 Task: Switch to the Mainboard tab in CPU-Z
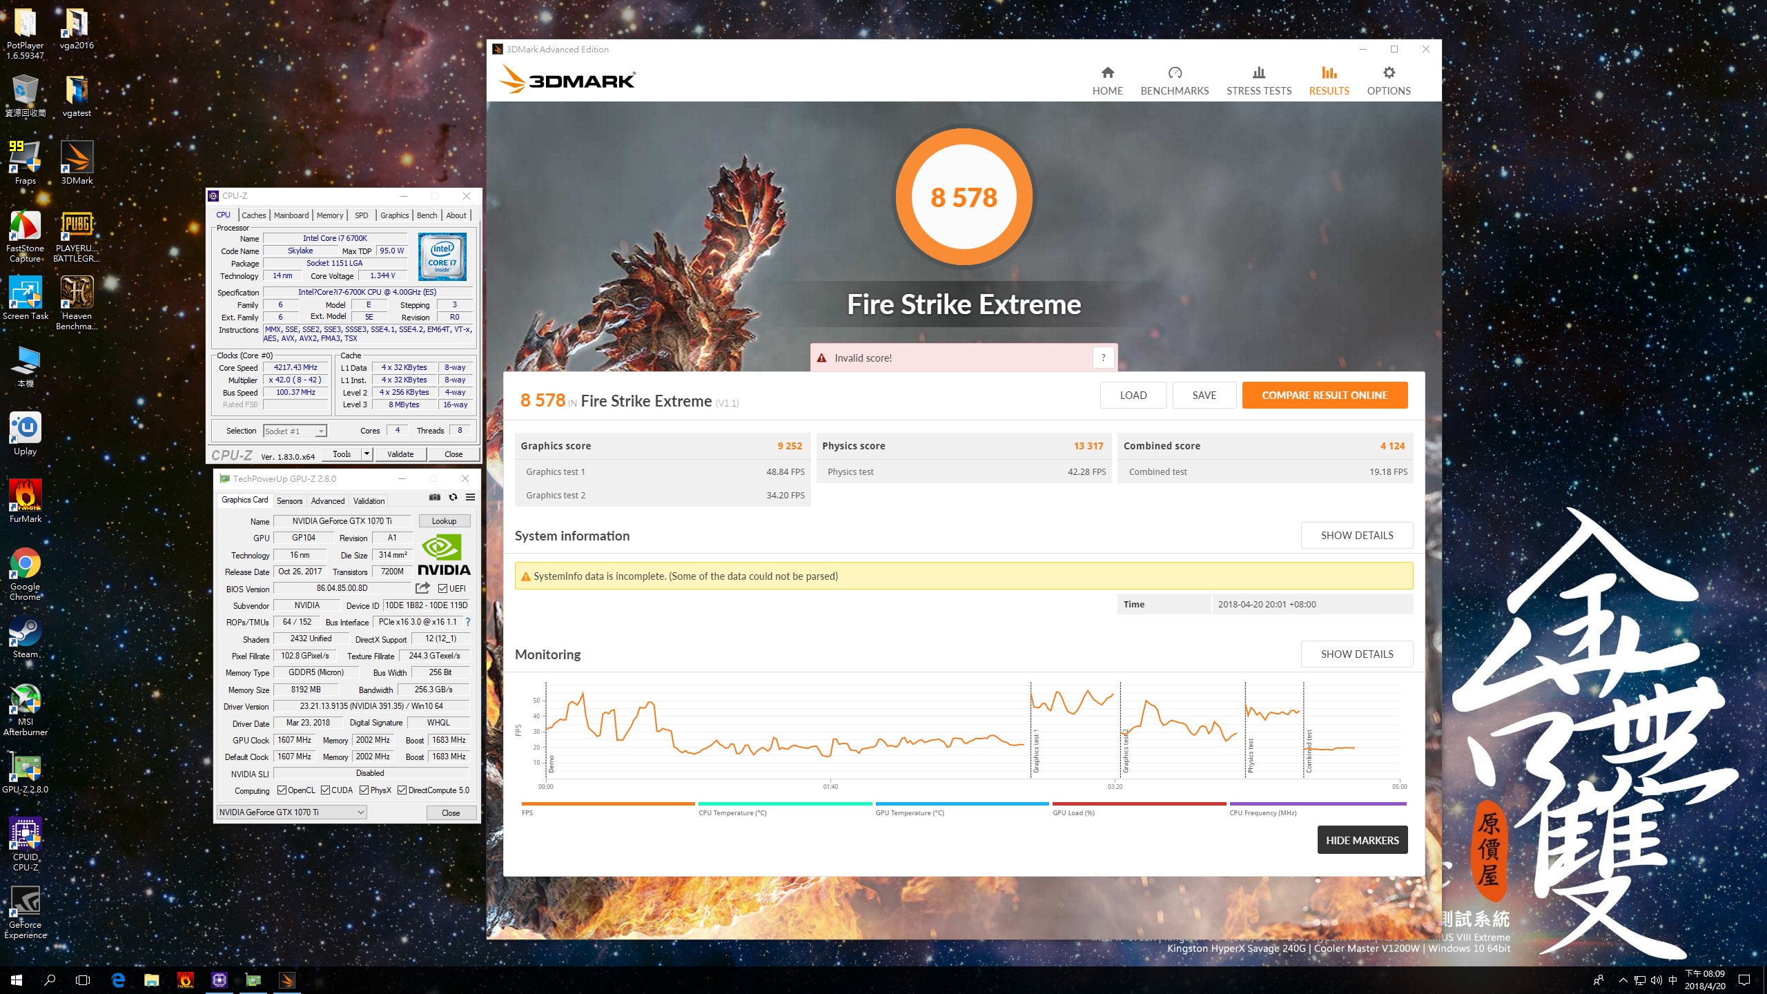pos(291,215)
